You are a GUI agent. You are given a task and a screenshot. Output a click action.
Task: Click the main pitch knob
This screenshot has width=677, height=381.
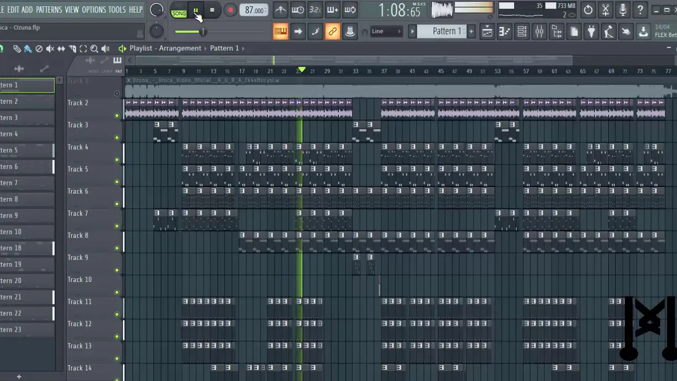click(x=157, y=31)
